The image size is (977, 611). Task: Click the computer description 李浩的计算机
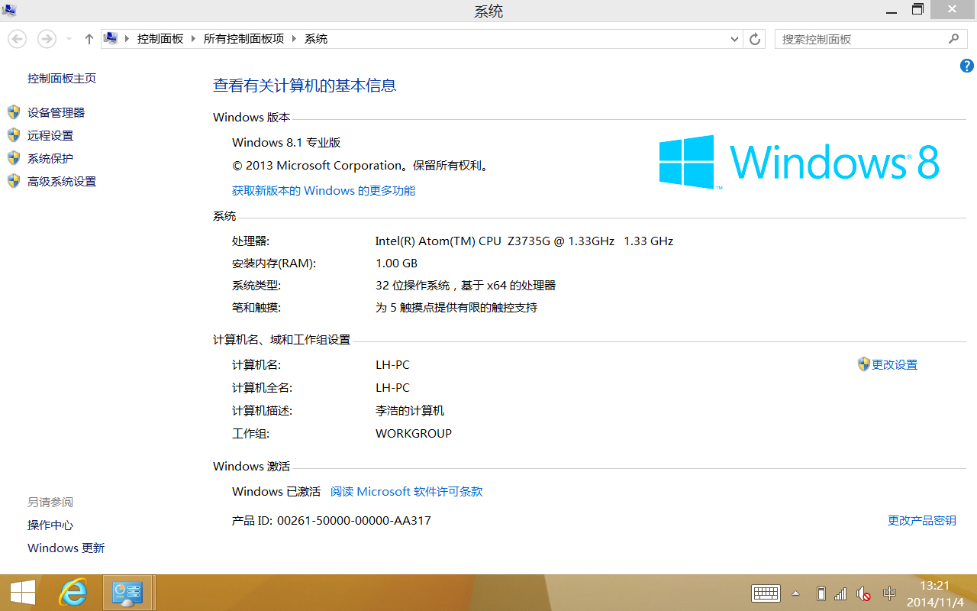(x=410, y=411)
